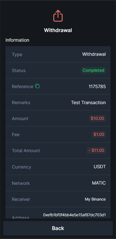Screen dimensions: 116x239
Task: Click the Network row label
Action: [x=21, y=183]
